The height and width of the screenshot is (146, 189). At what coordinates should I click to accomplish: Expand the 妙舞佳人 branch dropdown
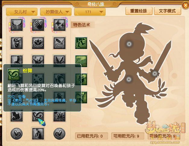(56, 12)
